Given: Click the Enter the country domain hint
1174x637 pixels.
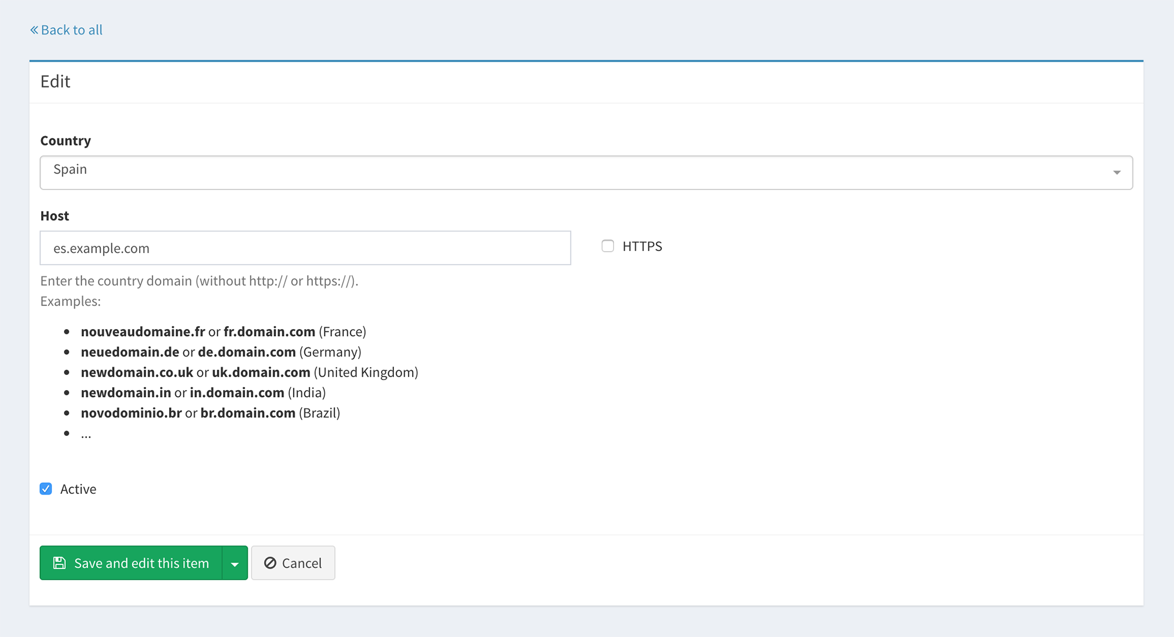Looking at the screenshot, I should click(x=199, y=281).
